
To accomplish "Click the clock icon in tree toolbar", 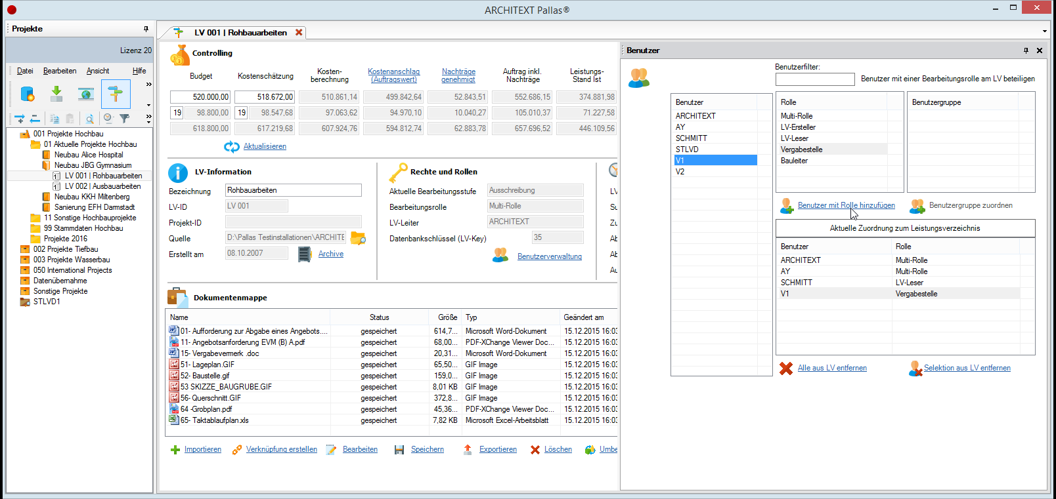I will pyautogui.click(x=108, y=119).
